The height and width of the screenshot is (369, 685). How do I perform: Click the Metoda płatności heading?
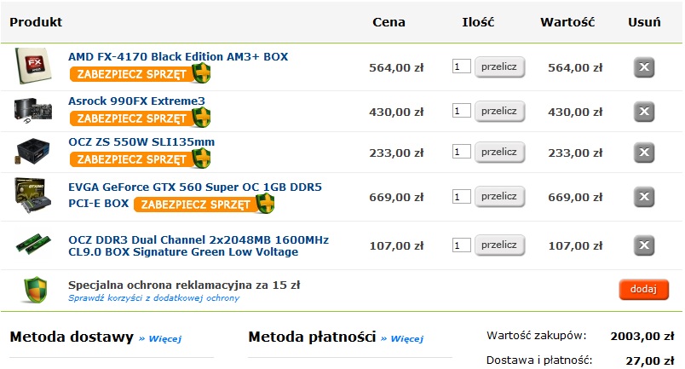(x=313, y=337)
